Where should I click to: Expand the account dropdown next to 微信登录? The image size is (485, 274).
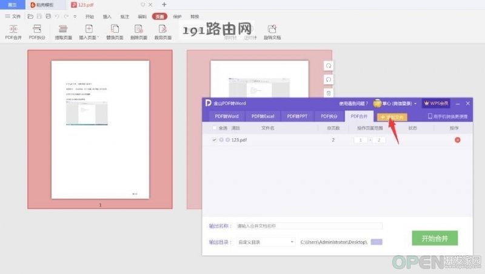(x=415, y=104)
